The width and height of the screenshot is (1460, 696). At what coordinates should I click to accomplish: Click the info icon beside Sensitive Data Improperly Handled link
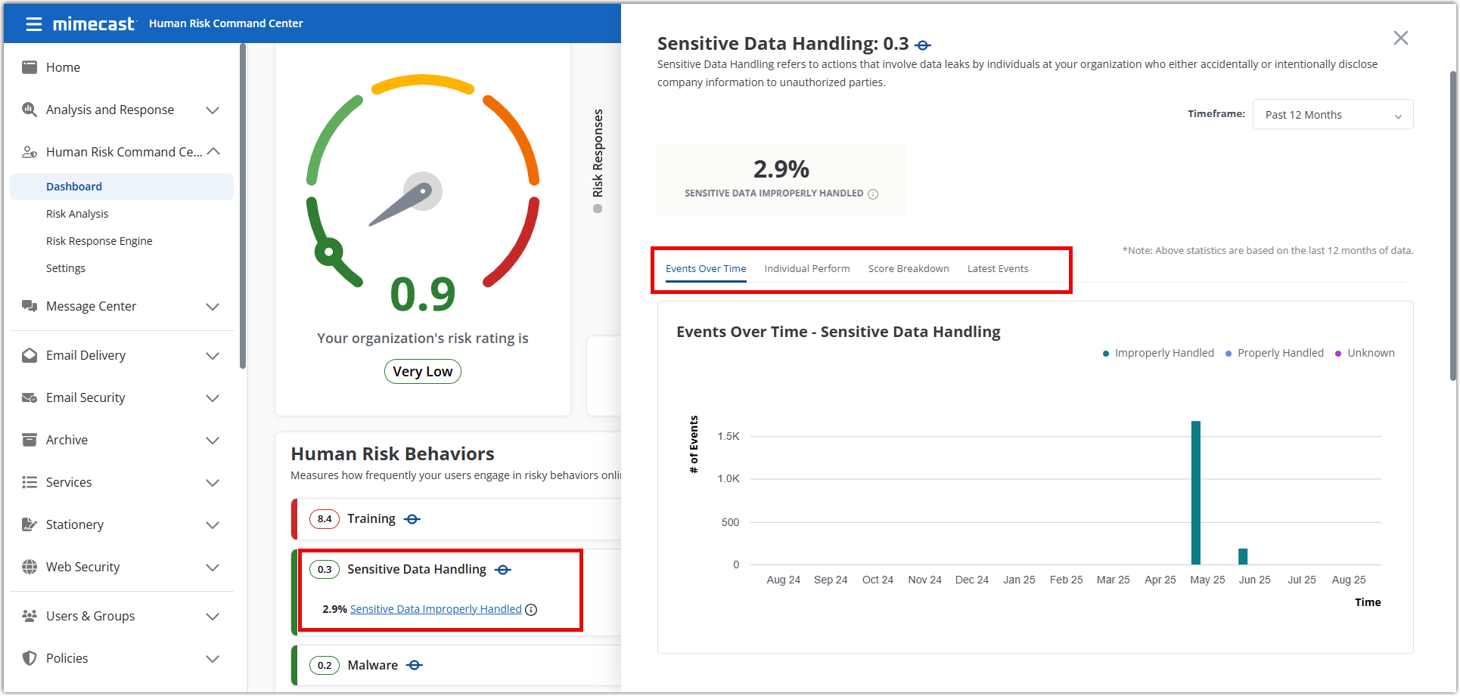(x=531, y=610)
